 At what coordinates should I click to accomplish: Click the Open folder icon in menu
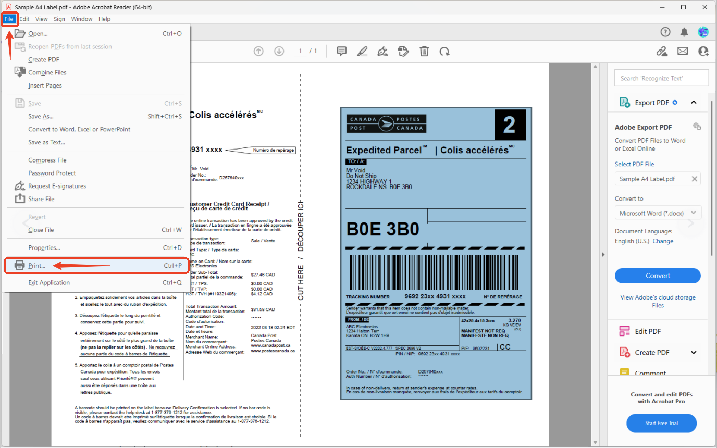coord(20,33)
